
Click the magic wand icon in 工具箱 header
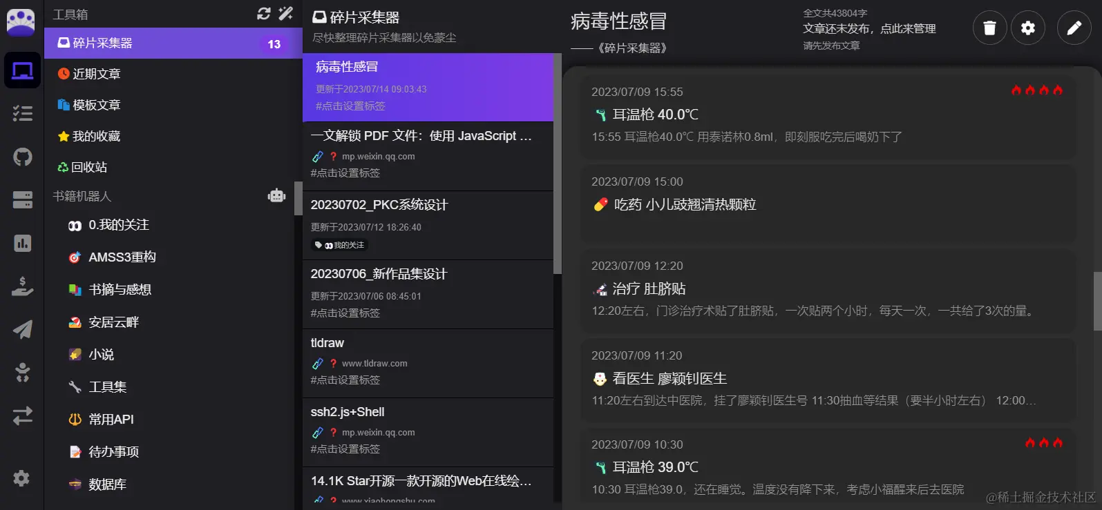click(x=285, y=13)
